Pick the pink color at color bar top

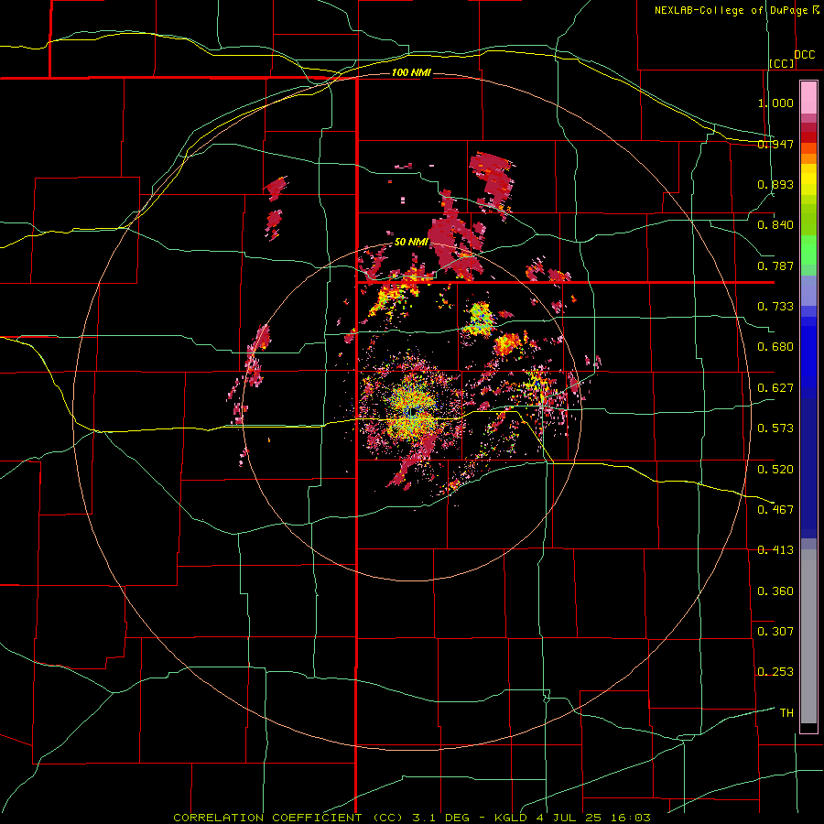coord(808,97)
